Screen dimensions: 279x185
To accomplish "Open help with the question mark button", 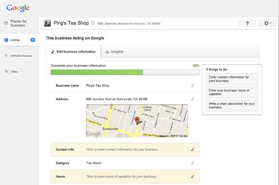I will (x=247, y=23).
